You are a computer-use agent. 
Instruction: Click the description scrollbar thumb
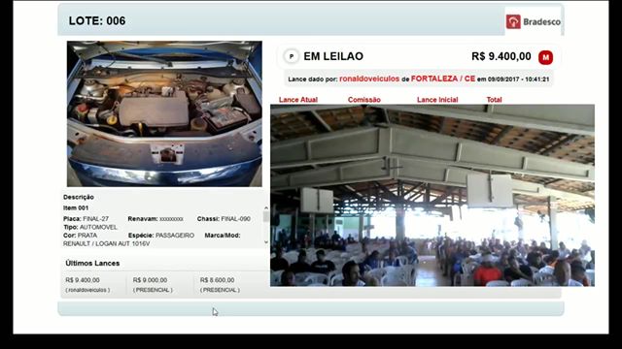266,217
